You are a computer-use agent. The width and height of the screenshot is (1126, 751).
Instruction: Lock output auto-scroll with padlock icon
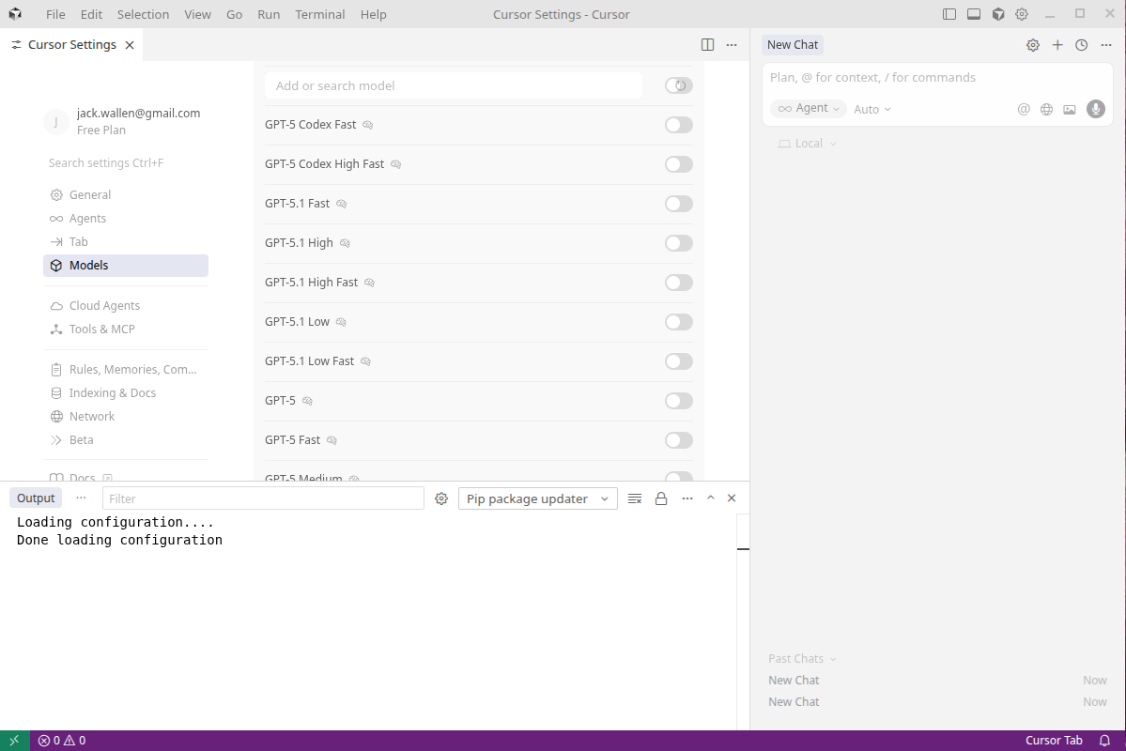tap(661, 498)
